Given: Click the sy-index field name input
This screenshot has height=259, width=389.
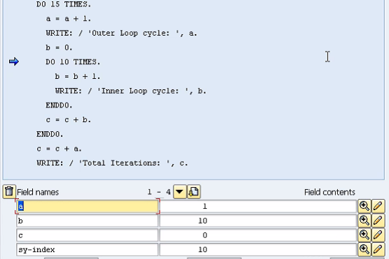Looking at the screenshot, I should (87, 249).
